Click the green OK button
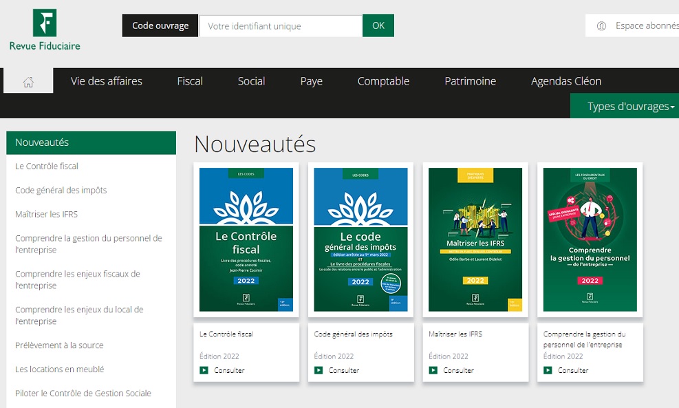The height and width of the screenshot is (408, 679). click(378, 25)
